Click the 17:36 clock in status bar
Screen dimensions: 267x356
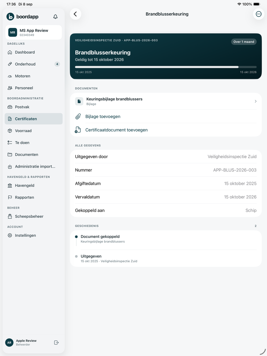coord(11,4)
